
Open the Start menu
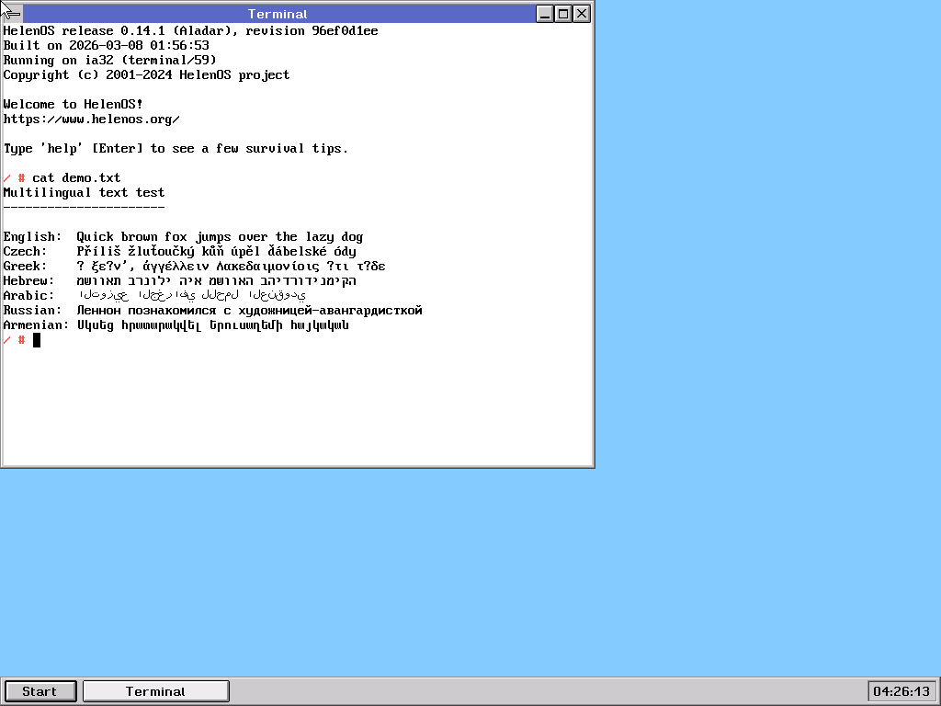pyautogui.click(x=40, y=691)
